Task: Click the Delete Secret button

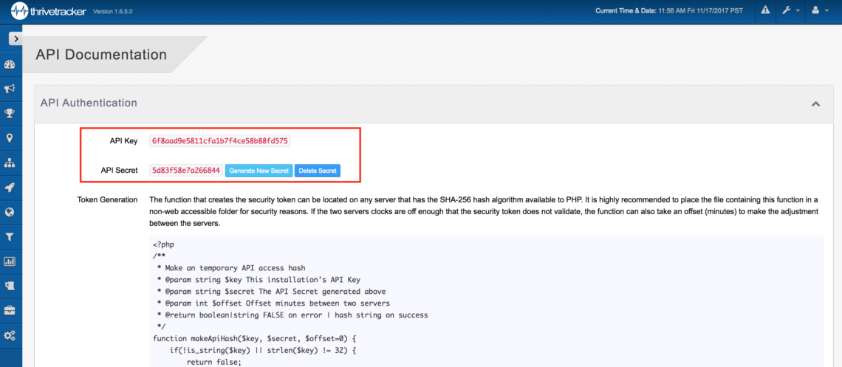Action: (318, 171)
